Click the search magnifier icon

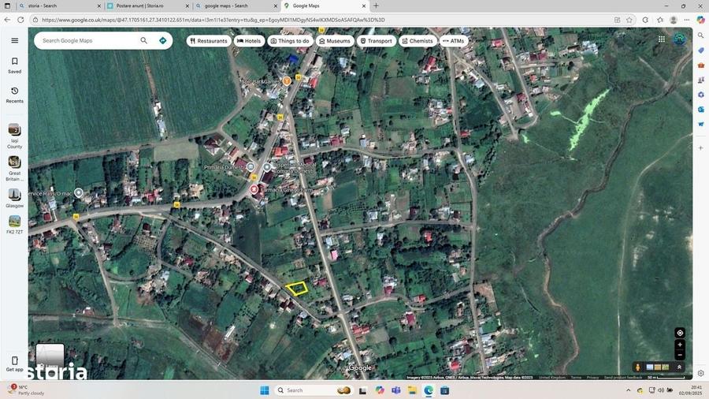click(144, 40)
